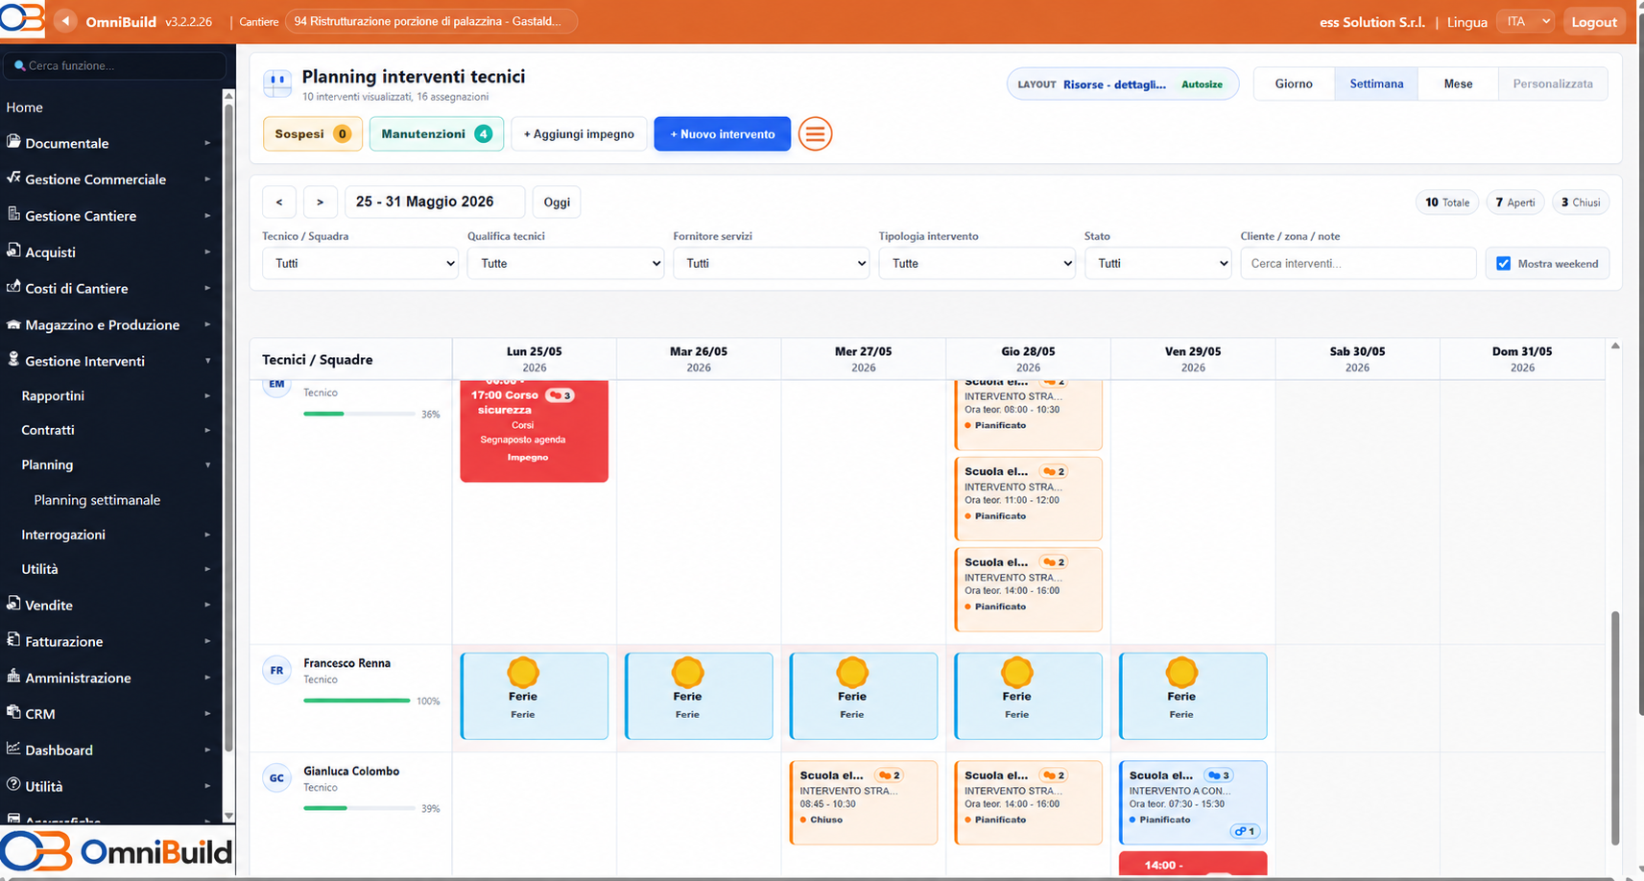This screenshot has height=881, width=1644.
Task: Click the Amministrazione sidebar icon
Action: coord(13,676)
